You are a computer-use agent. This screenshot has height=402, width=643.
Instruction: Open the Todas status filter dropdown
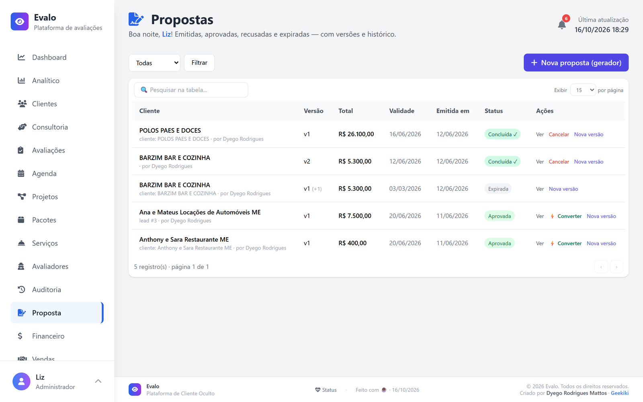pyautogui.click(x=154, y=63)
